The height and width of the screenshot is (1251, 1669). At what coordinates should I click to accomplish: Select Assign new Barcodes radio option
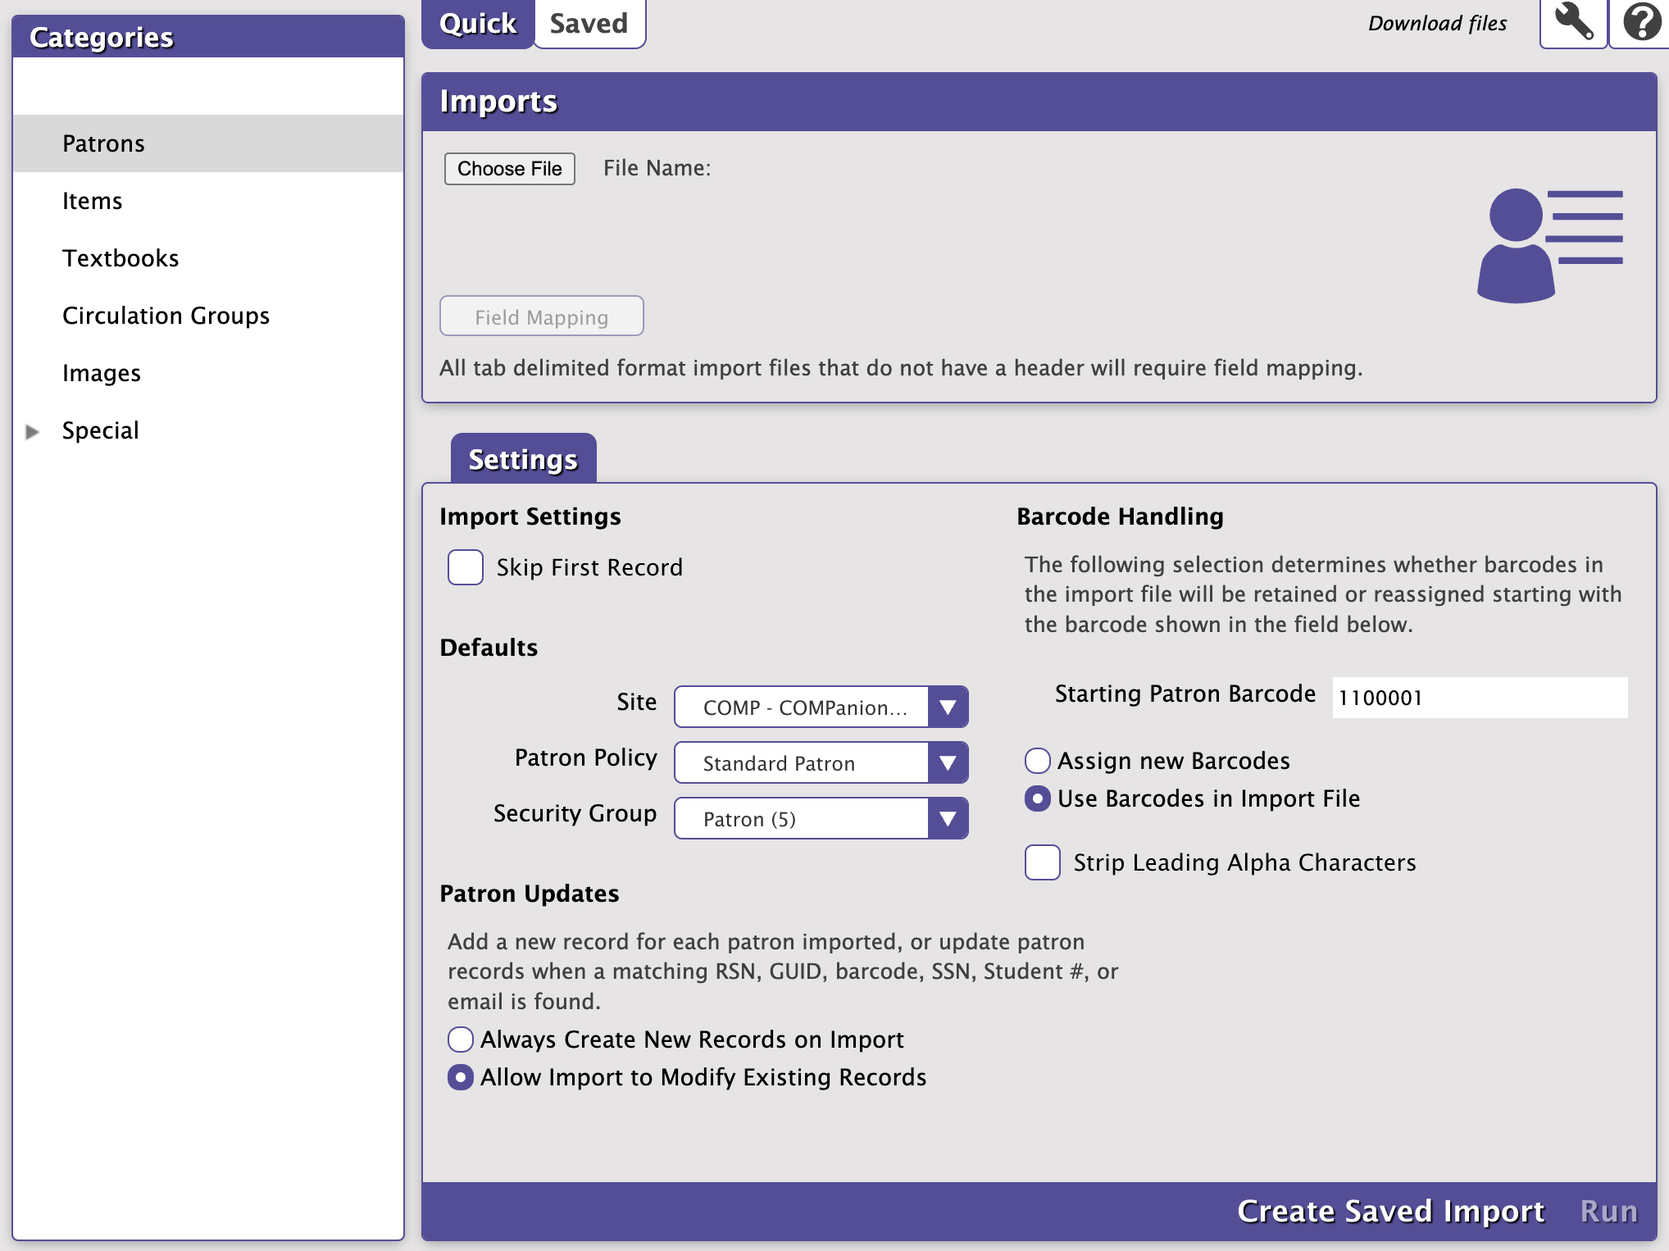coord(1038,761)
